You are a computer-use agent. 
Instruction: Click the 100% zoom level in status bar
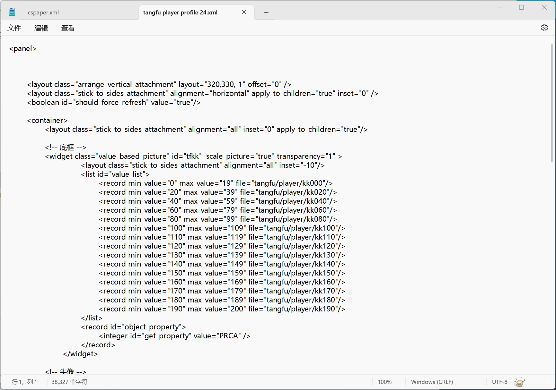[x=384, y=382]
